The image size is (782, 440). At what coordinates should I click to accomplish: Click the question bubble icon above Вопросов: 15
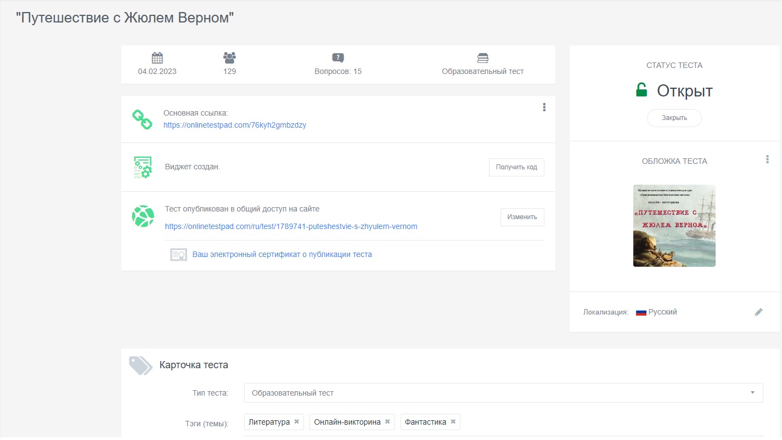click(x=338, y=58)
